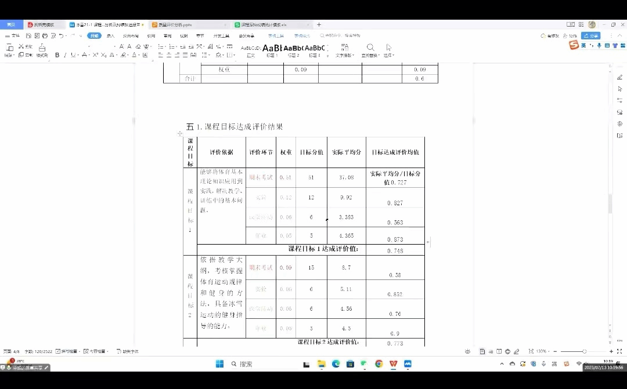
Task: Click the Select cursor tool
Action: coord(388,48)
